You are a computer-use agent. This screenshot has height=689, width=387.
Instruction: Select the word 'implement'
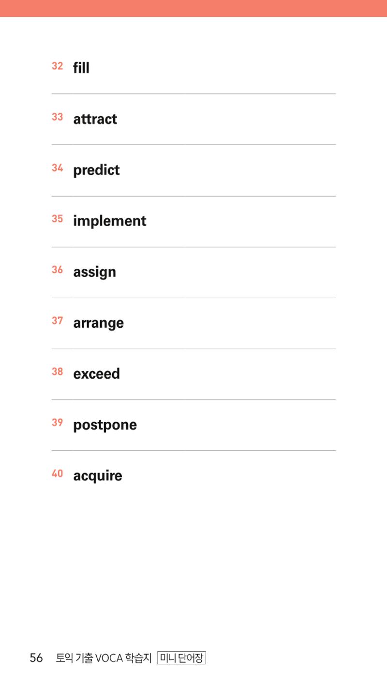pyautogui.click(x=109, y=221)
